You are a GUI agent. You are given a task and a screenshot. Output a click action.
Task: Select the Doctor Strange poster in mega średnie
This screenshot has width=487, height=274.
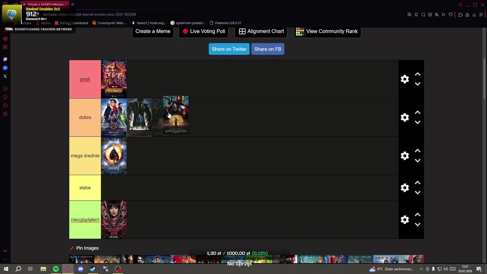click(114, 156)
